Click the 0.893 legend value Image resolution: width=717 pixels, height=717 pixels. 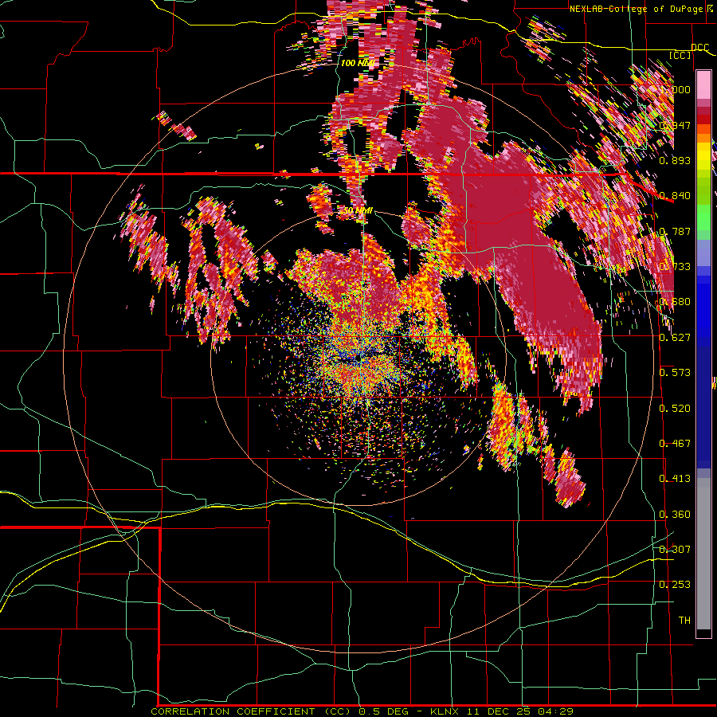click(675, 160)
